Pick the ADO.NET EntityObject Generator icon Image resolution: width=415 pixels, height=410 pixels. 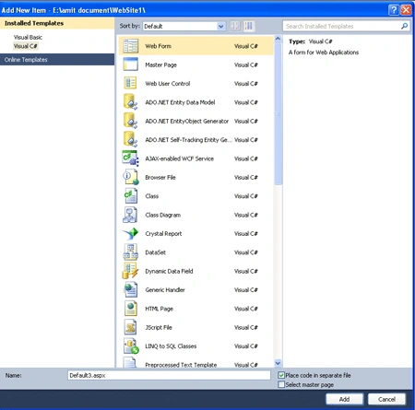pos(131,121)
